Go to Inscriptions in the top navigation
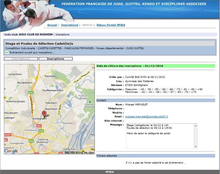220x174 pixels. coord(69,25)
